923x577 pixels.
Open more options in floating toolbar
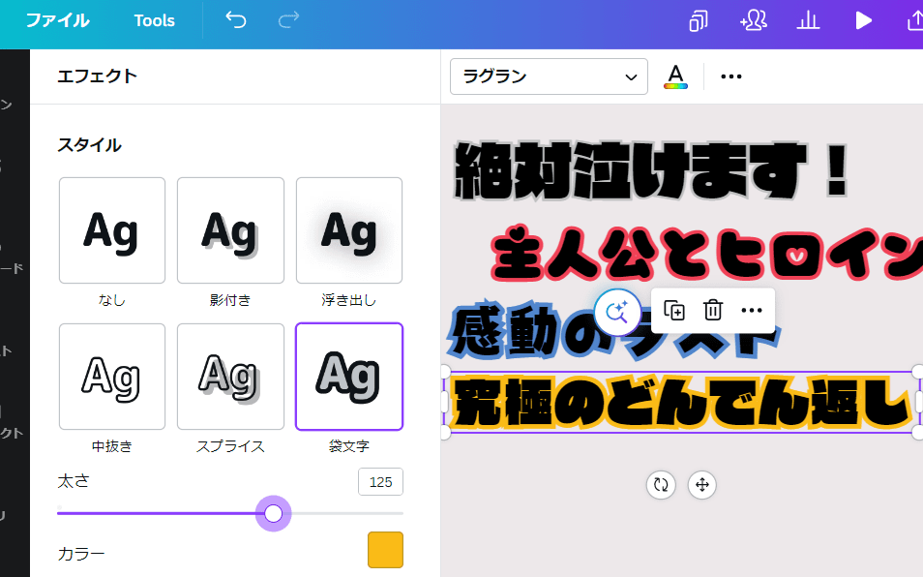752,311
